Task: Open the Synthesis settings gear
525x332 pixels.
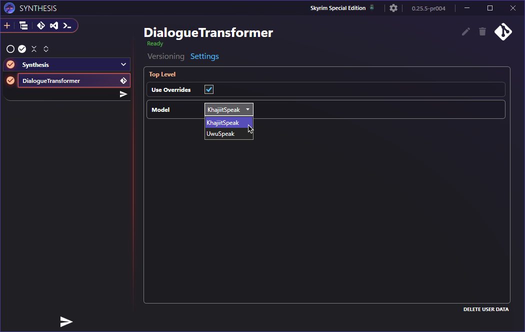Action: coord(393,8)
